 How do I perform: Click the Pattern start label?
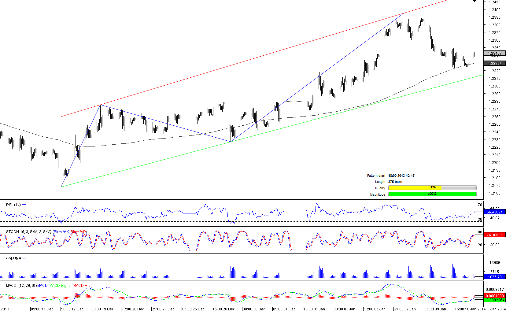(x=376, y=176)
